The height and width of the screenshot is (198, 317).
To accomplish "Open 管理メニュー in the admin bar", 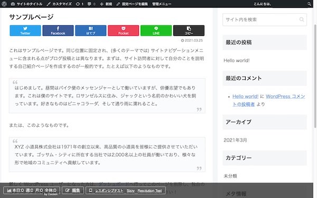I will [x=162, y=4].
